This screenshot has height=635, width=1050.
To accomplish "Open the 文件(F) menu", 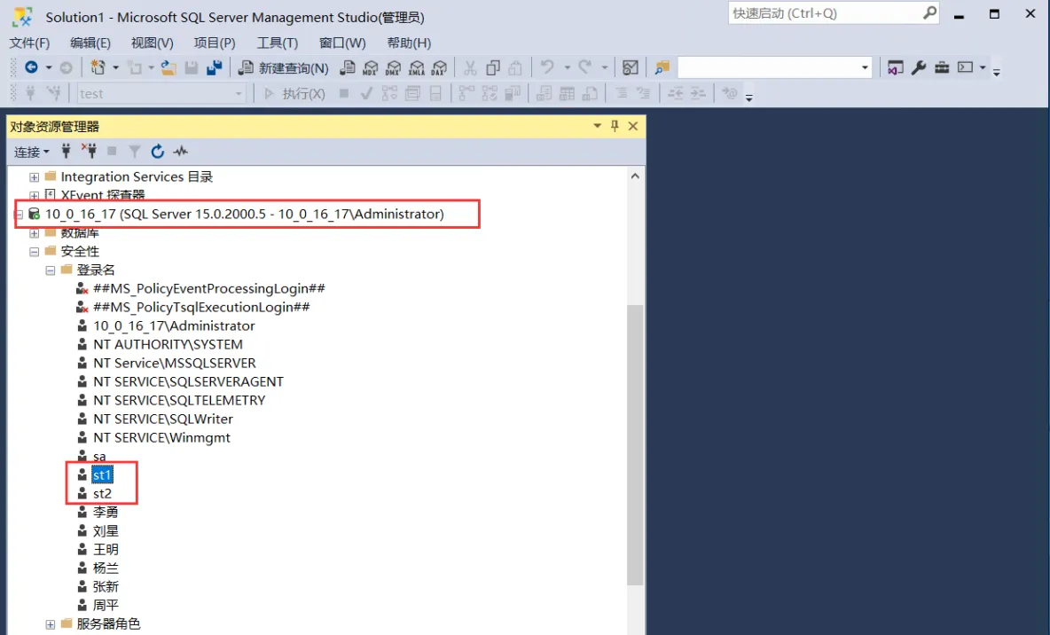I will pyautogui.click(x=29, y=43).
